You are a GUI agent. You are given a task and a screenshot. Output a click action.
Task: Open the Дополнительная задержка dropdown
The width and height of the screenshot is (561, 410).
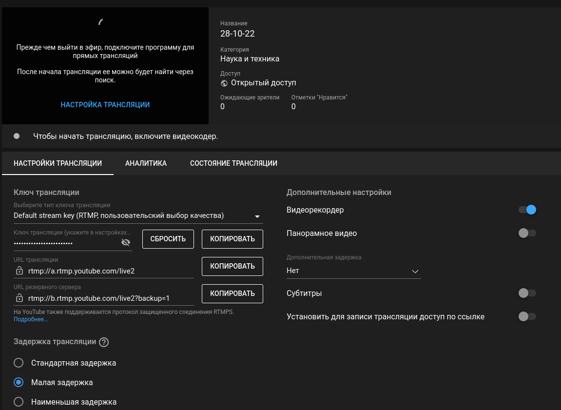pos(415,271)
